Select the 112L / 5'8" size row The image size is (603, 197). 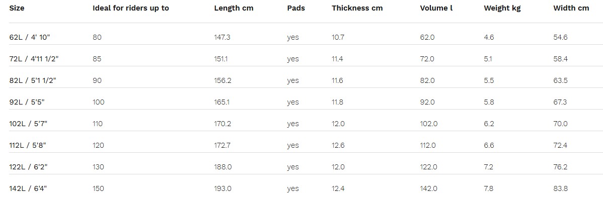[301, 146]
